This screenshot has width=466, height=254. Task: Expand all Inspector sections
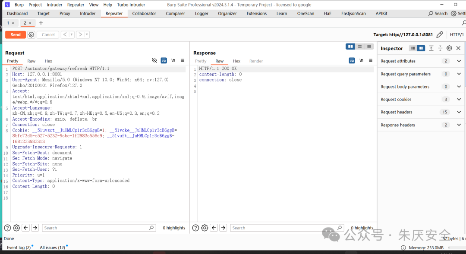tap(431, 48)
